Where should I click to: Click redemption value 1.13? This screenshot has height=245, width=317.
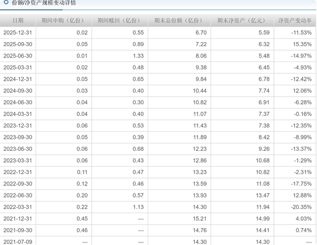click(138, 207)
